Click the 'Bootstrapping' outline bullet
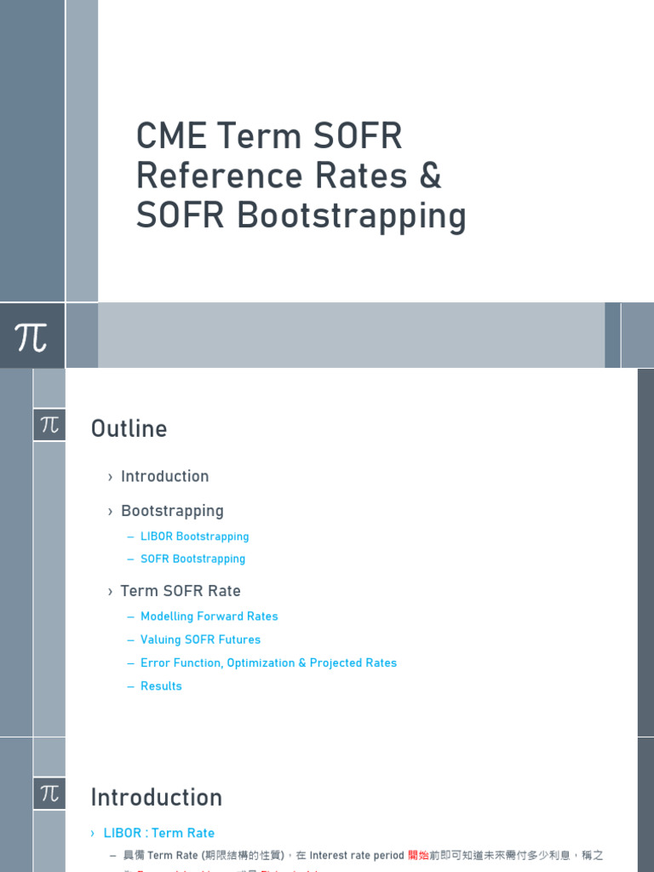Image resolution: width=654 pixels, height=872 pixels. tap(172, 511)
